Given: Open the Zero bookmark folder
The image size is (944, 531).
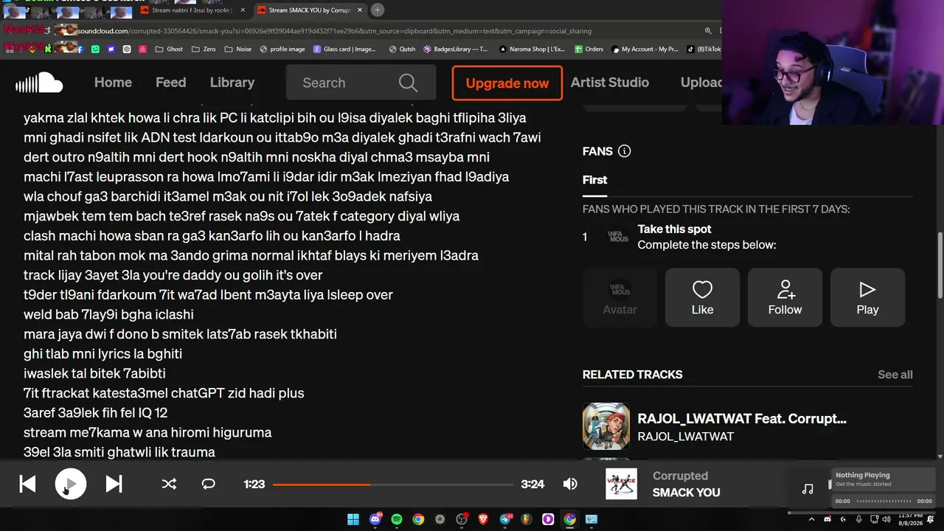Looking at the screenshot, I should pos(204,49).
